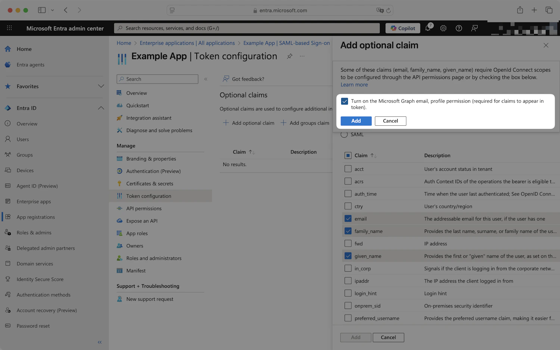
Task: Click the Safari sidebar toggle icon
Action: pos(42,10)
